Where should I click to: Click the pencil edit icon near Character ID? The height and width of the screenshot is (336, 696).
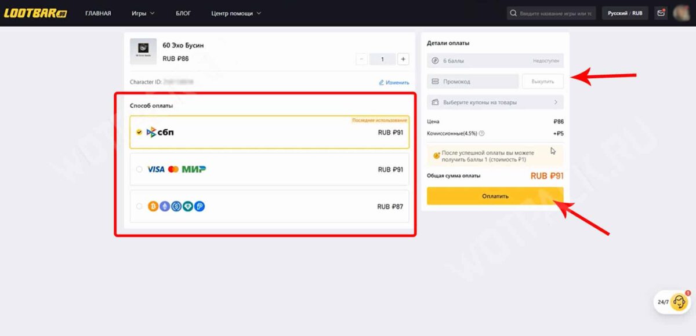pos(381,83)
